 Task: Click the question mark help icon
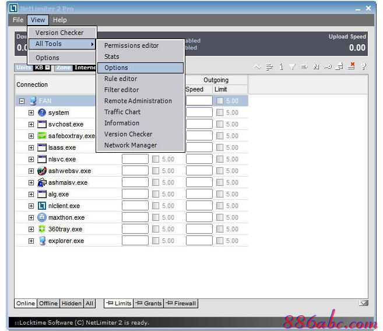pos(363,67)
